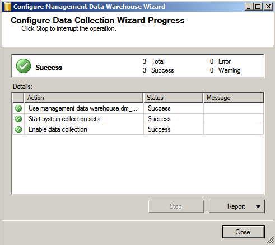275x245 pixels.
Task: Minimize the wizard window
Action: tap(249, 7)
